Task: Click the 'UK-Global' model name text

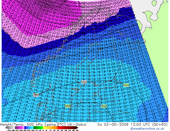Action: [77, 125]
